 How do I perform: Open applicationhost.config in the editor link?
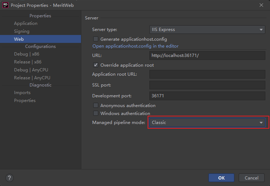pos(135,46)
